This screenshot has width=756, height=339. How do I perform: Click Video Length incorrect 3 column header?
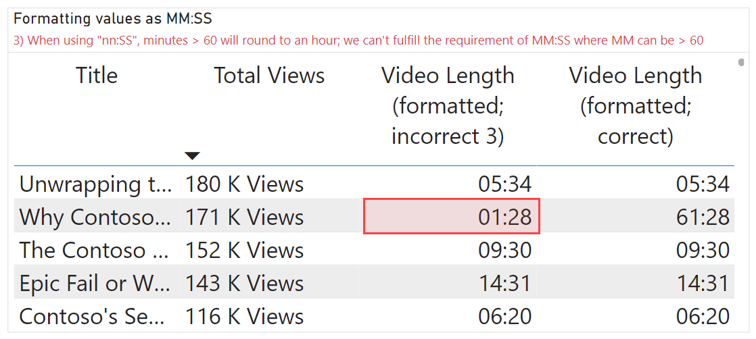tap(448, 106)
